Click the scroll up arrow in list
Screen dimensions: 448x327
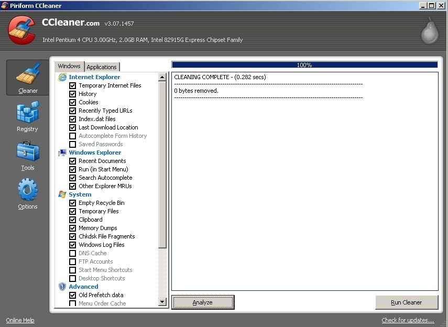tap(162, 77)
